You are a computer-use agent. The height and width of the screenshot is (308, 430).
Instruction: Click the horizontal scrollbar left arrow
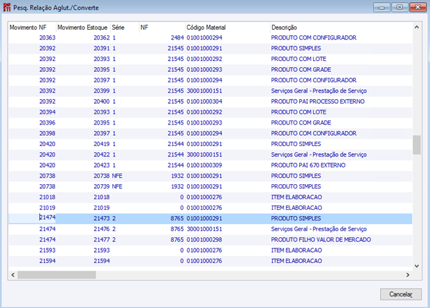click(13, 275)
